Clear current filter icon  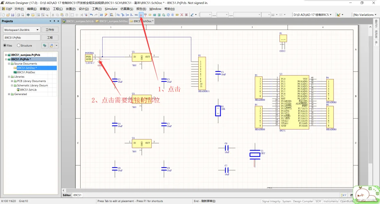pyautogui.click(x=86, y=15)
